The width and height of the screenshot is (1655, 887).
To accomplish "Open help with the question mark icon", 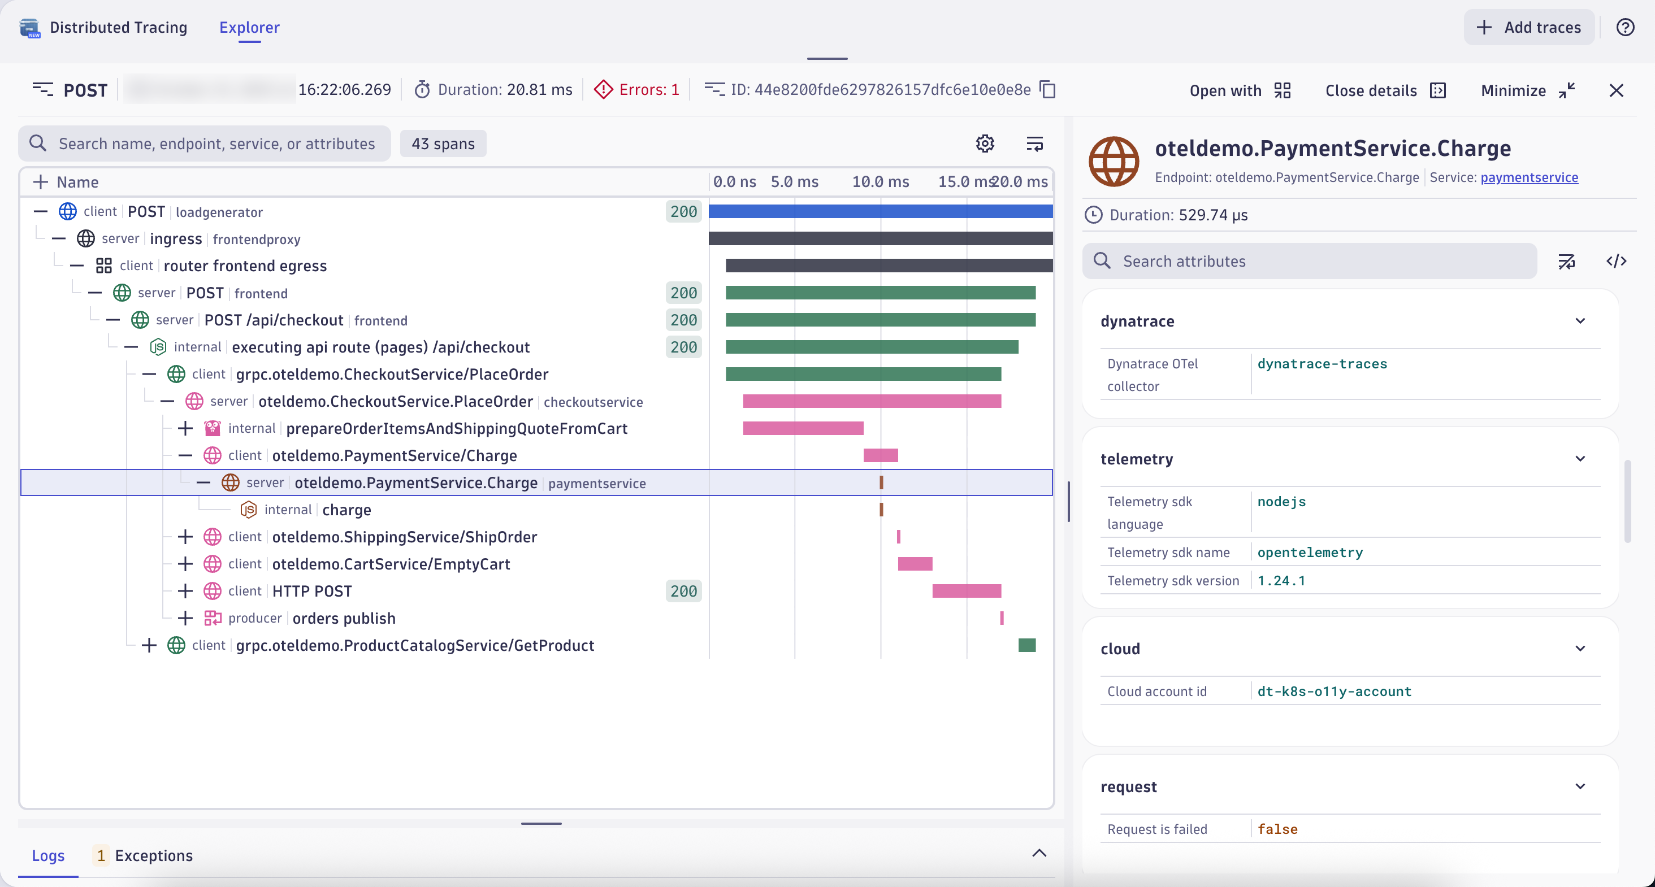I will [x=1626, y=27].
